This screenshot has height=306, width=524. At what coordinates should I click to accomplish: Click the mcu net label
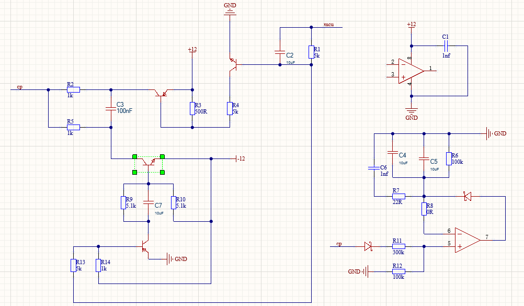328,25
